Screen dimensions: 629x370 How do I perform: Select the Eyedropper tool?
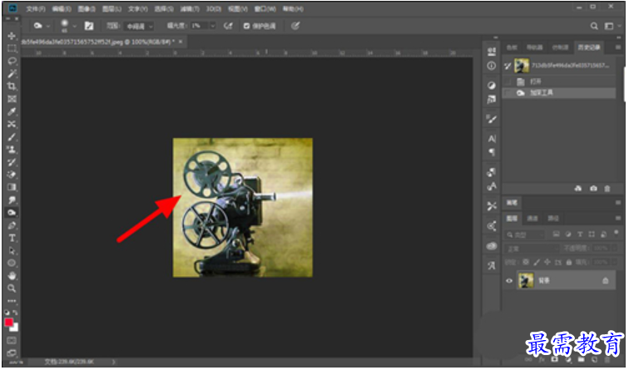[x=12, y=111]
